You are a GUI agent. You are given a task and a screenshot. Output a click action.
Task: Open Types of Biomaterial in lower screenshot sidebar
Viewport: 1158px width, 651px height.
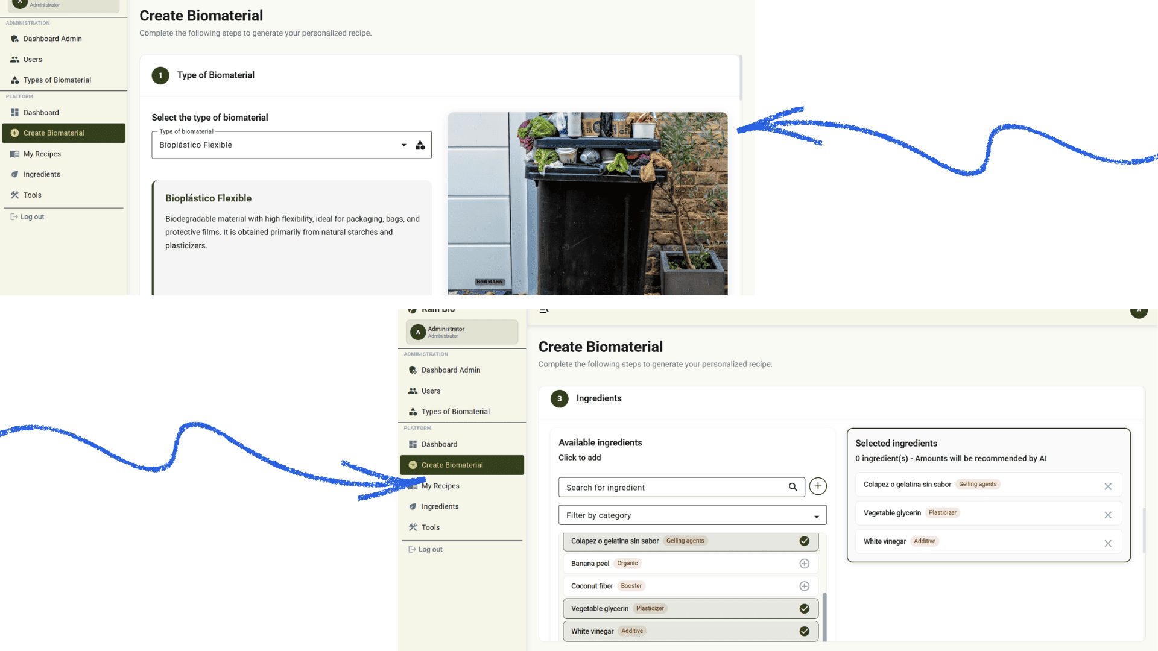coord(455,412)
